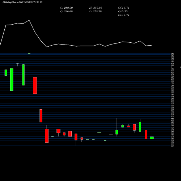Click the open price value O: 280.00

(x=67, y=8)
